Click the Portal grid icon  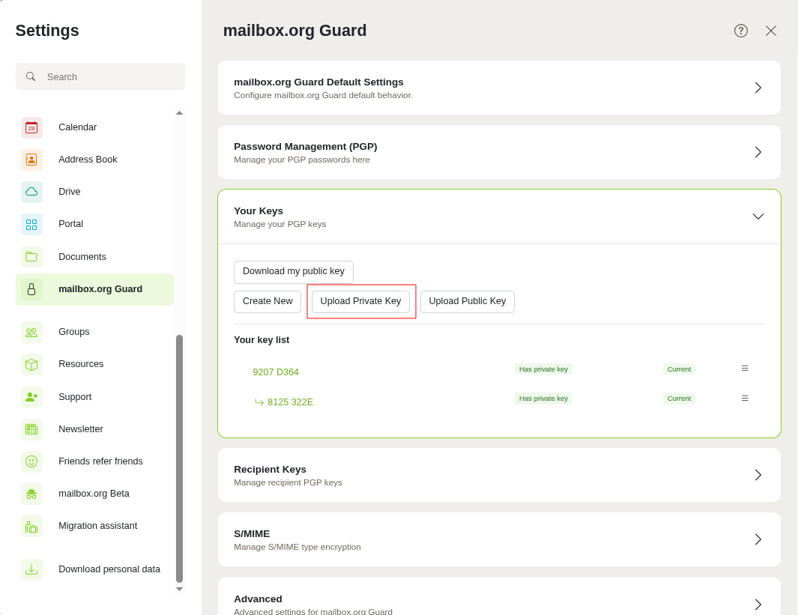tap(31, 224)
